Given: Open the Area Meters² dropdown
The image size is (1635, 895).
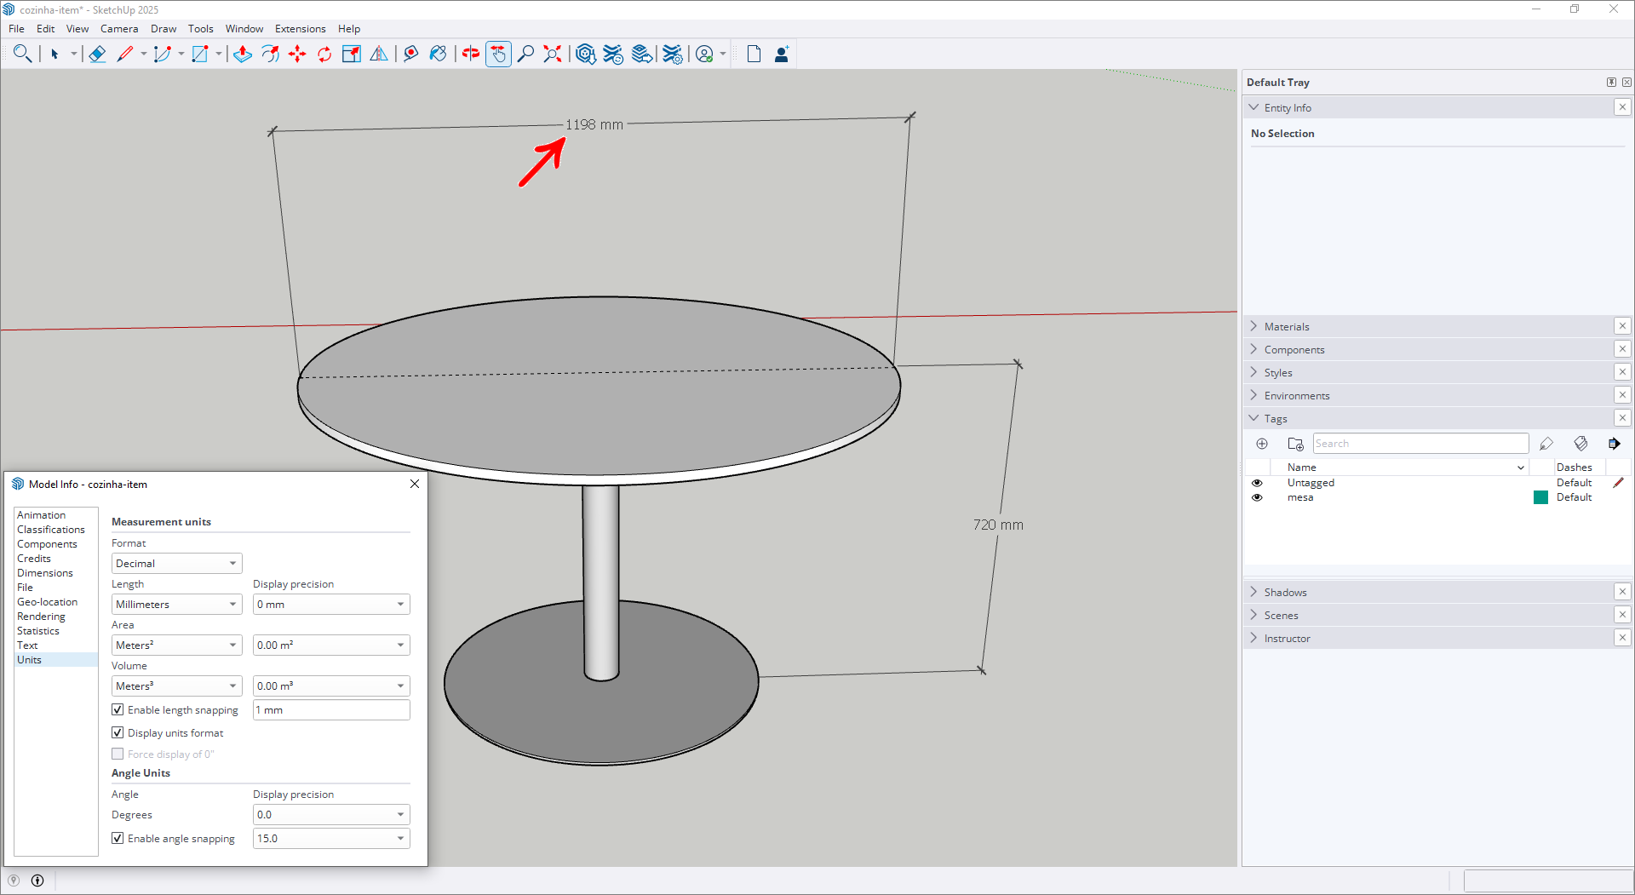Looking at the screenshot, I should click(177, 645).
